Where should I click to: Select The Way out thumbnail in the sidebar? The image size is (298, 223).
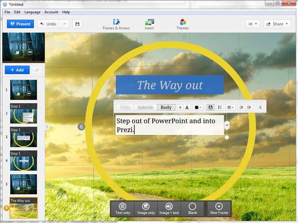(24, 208)
